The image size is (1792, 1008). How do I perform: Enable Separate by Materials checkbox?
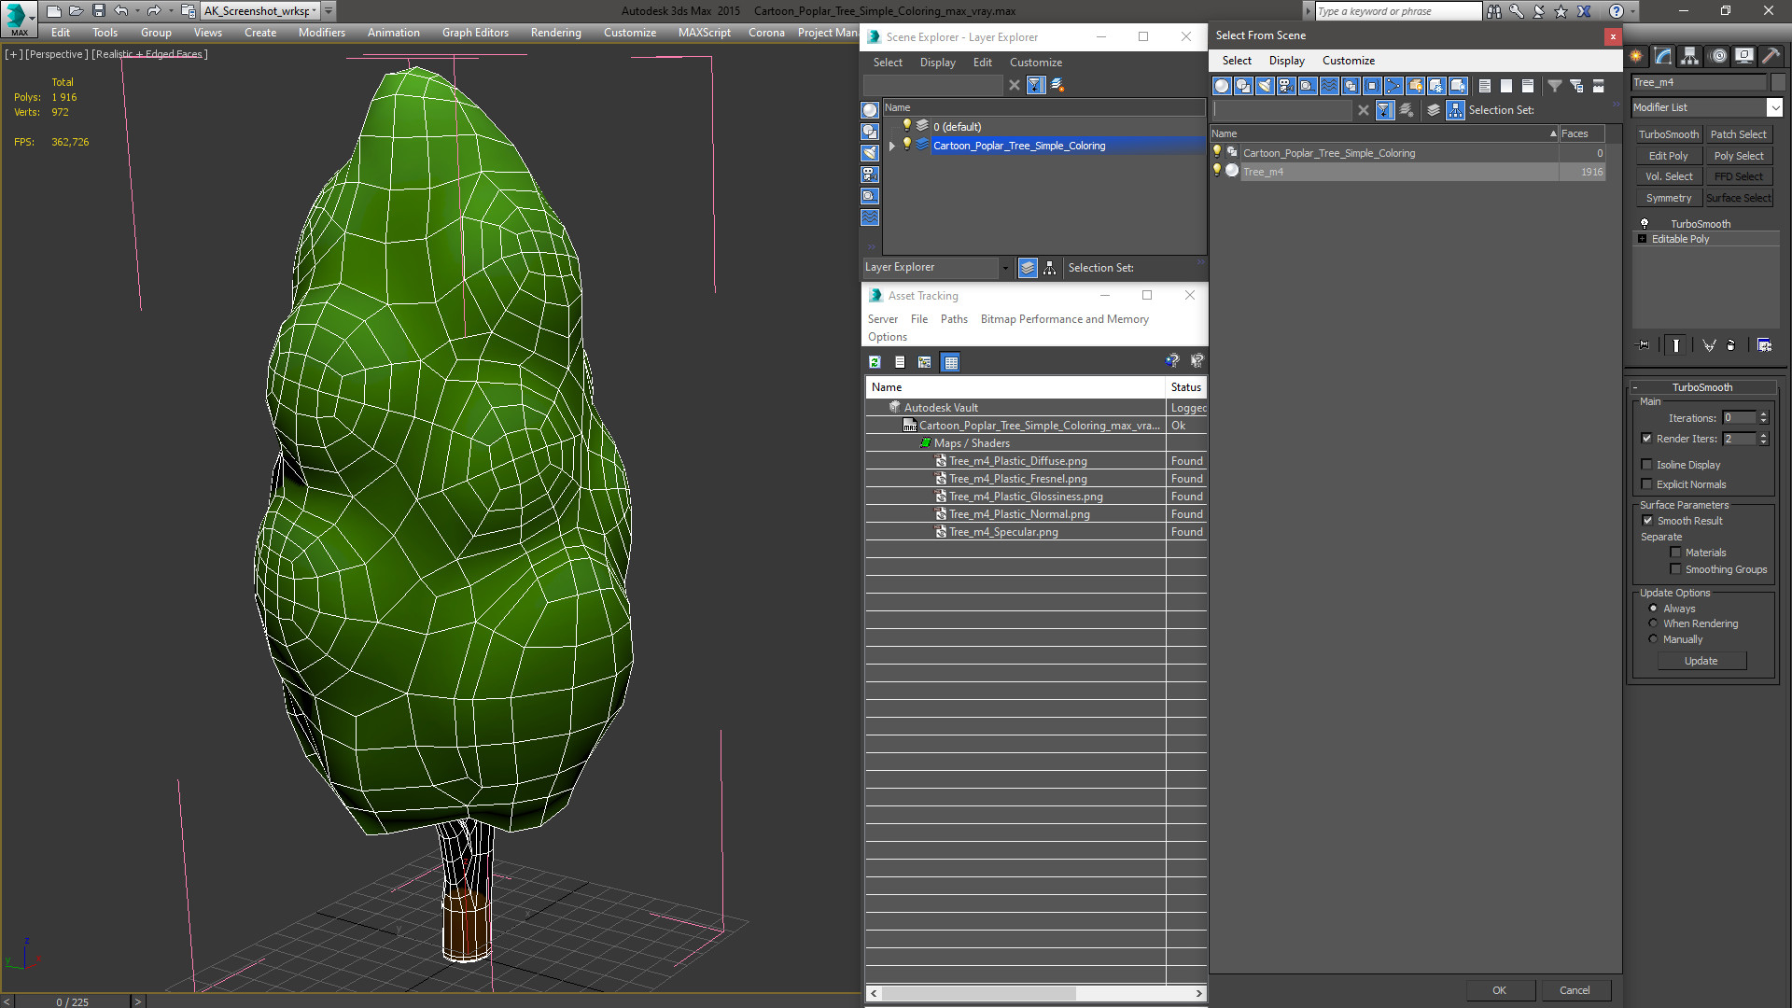[1675, 553]
